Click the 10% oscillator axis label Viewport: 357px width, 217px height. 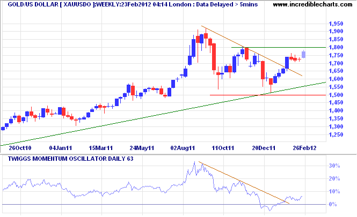334,192
